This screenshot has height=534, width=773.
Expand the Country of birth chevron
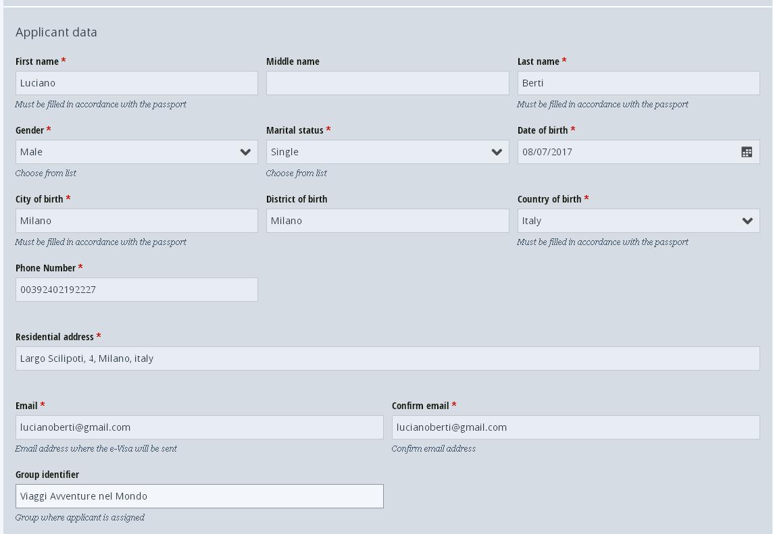[x=747, y=221]
